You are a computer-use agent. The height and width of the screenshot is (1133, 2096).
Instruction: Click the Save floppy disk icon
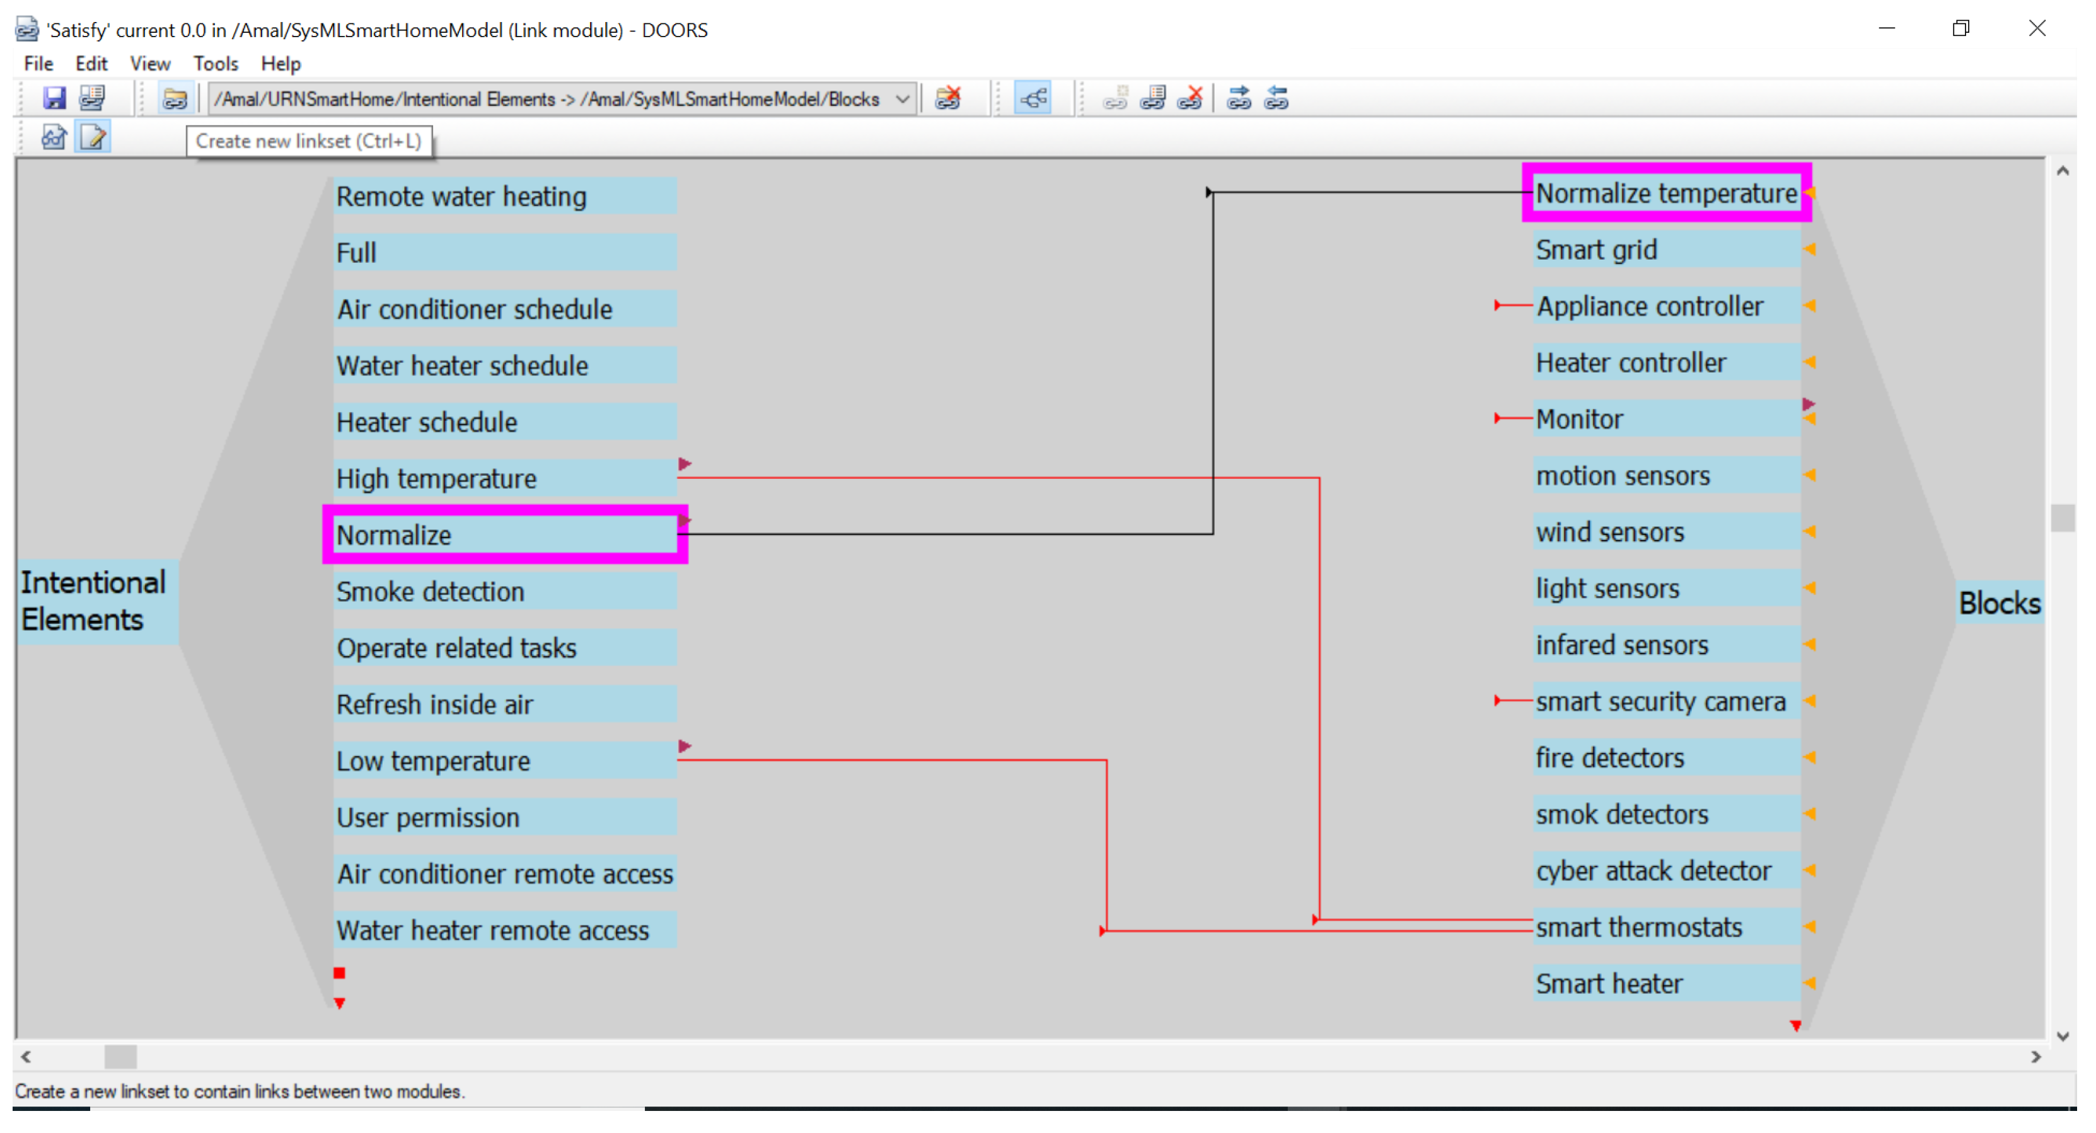coord(54,98)
